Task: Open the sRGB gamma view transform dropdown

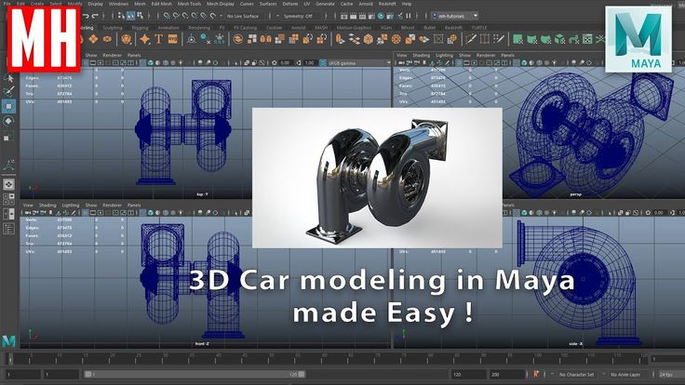Action: [357, 63]
